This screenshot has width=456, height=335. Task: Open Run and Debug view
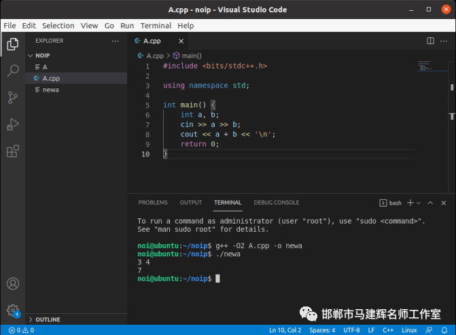pyautogui.click(x=12, y=124)
